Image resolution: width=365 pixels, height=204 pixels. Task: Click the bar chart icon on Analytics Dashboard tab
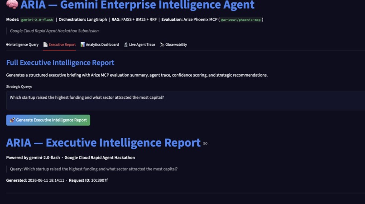point(82,44)
